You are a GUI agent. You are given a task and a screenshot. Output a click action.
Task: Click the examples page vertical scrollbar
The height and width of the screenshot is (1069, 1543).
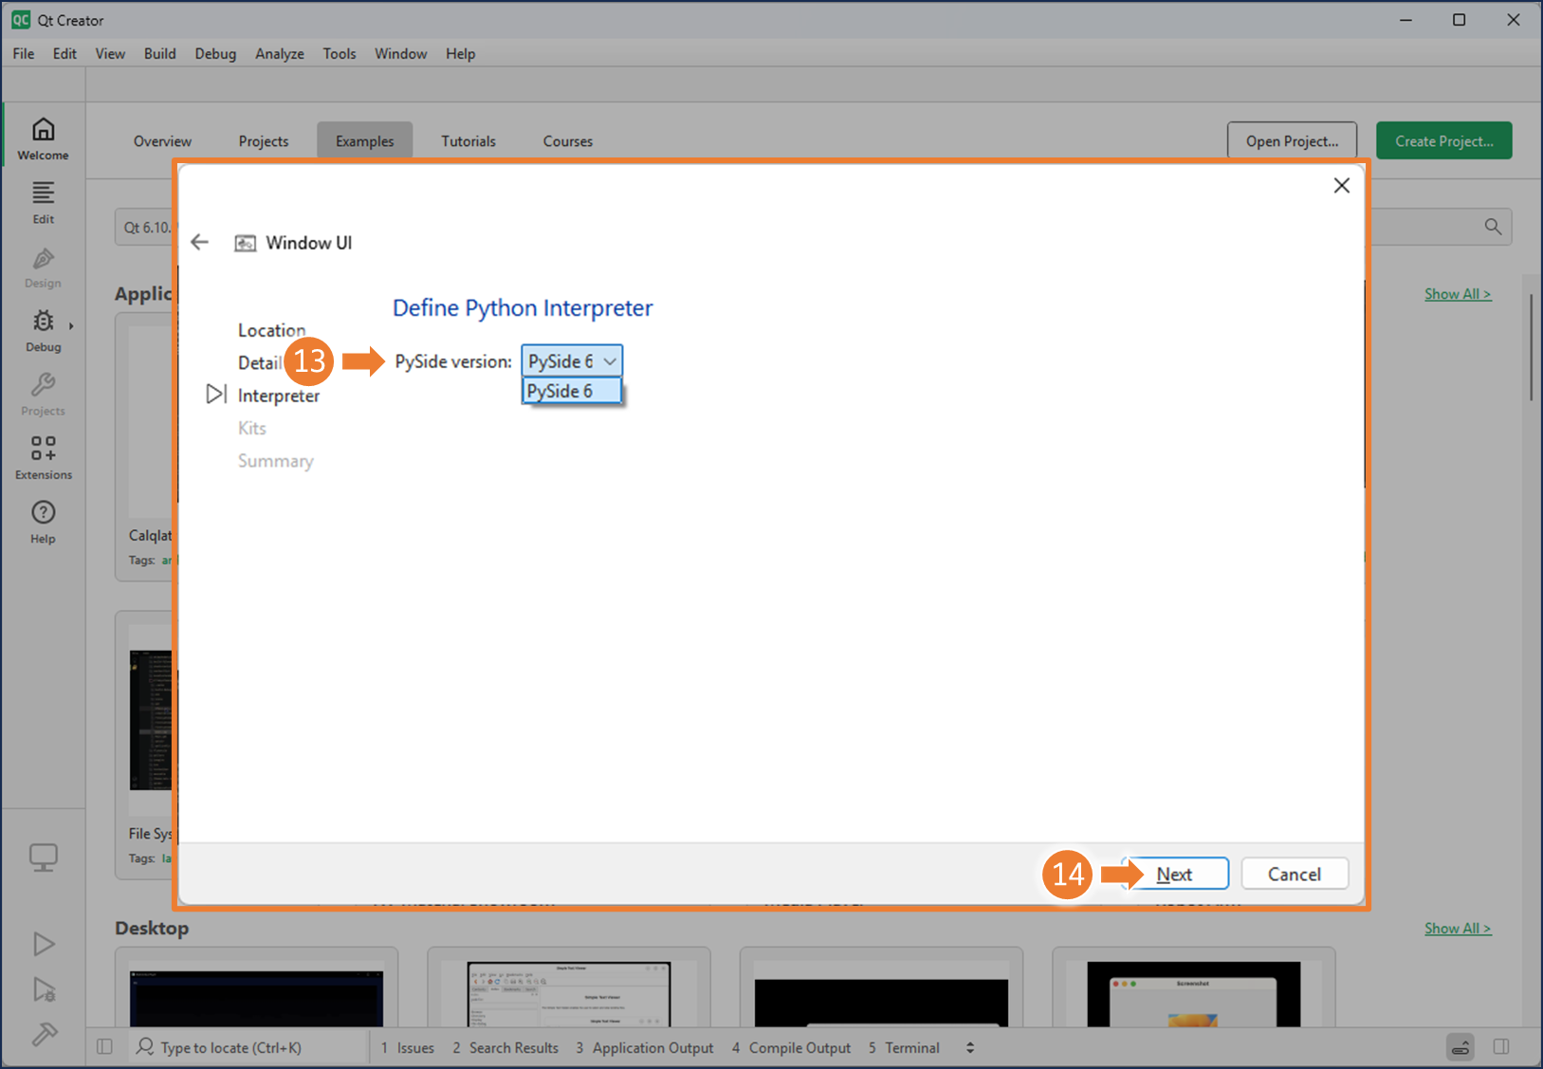[x=1531, y=347]
